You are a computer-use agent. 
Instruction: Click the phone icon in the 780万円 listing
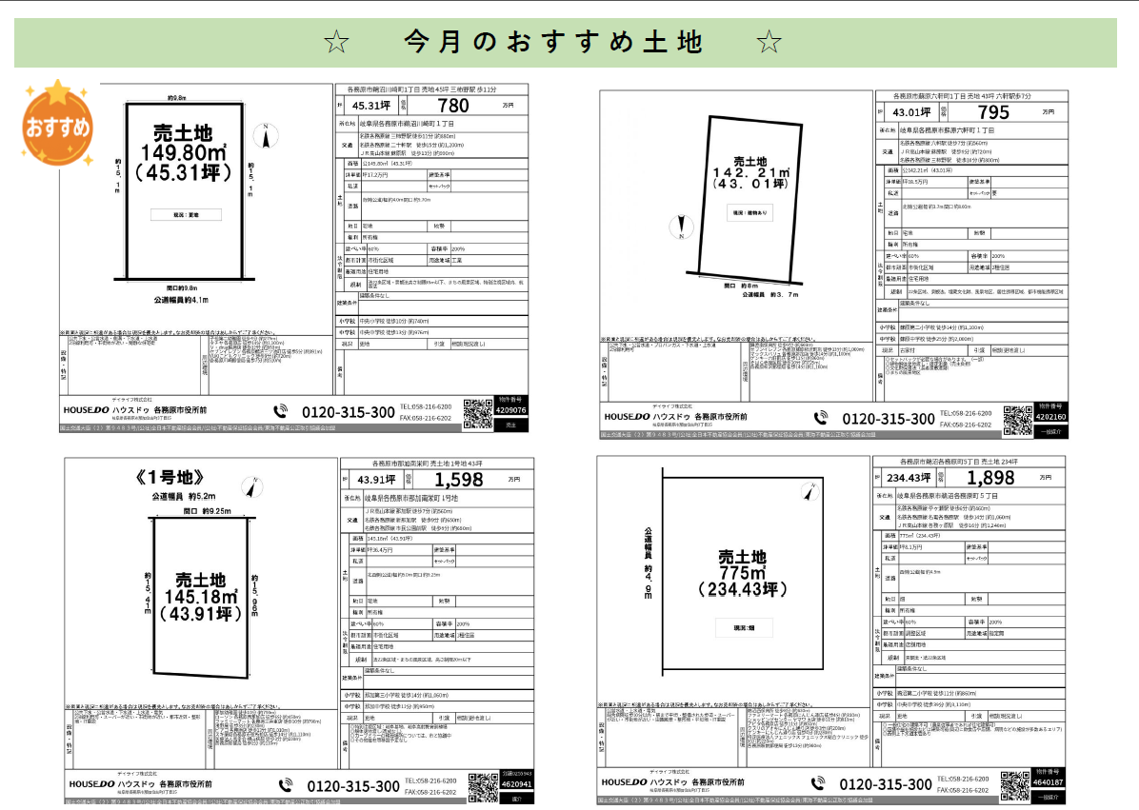[280, 411]
